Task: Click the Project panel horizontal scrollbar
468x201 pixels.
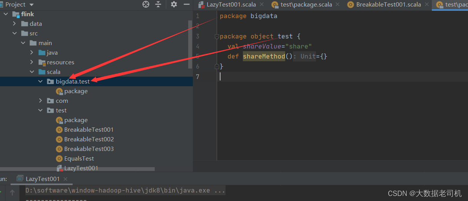Action: (77, 169)
